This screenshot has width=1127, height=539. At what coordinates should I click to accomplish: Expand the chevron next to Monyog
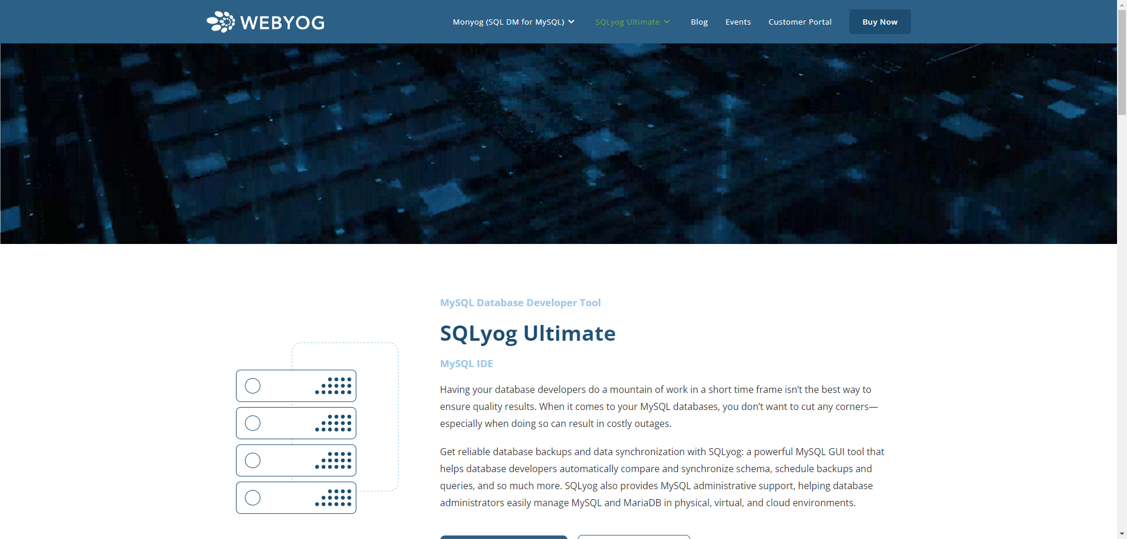point(571,22)
